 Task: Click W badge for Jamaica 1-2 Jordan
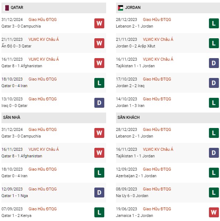214,212
